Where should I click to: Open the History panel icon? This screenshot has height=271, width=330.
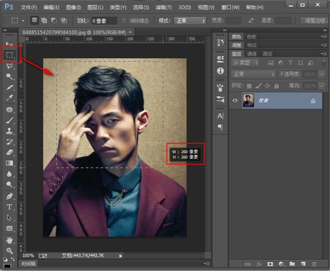(x=220, y=42)
